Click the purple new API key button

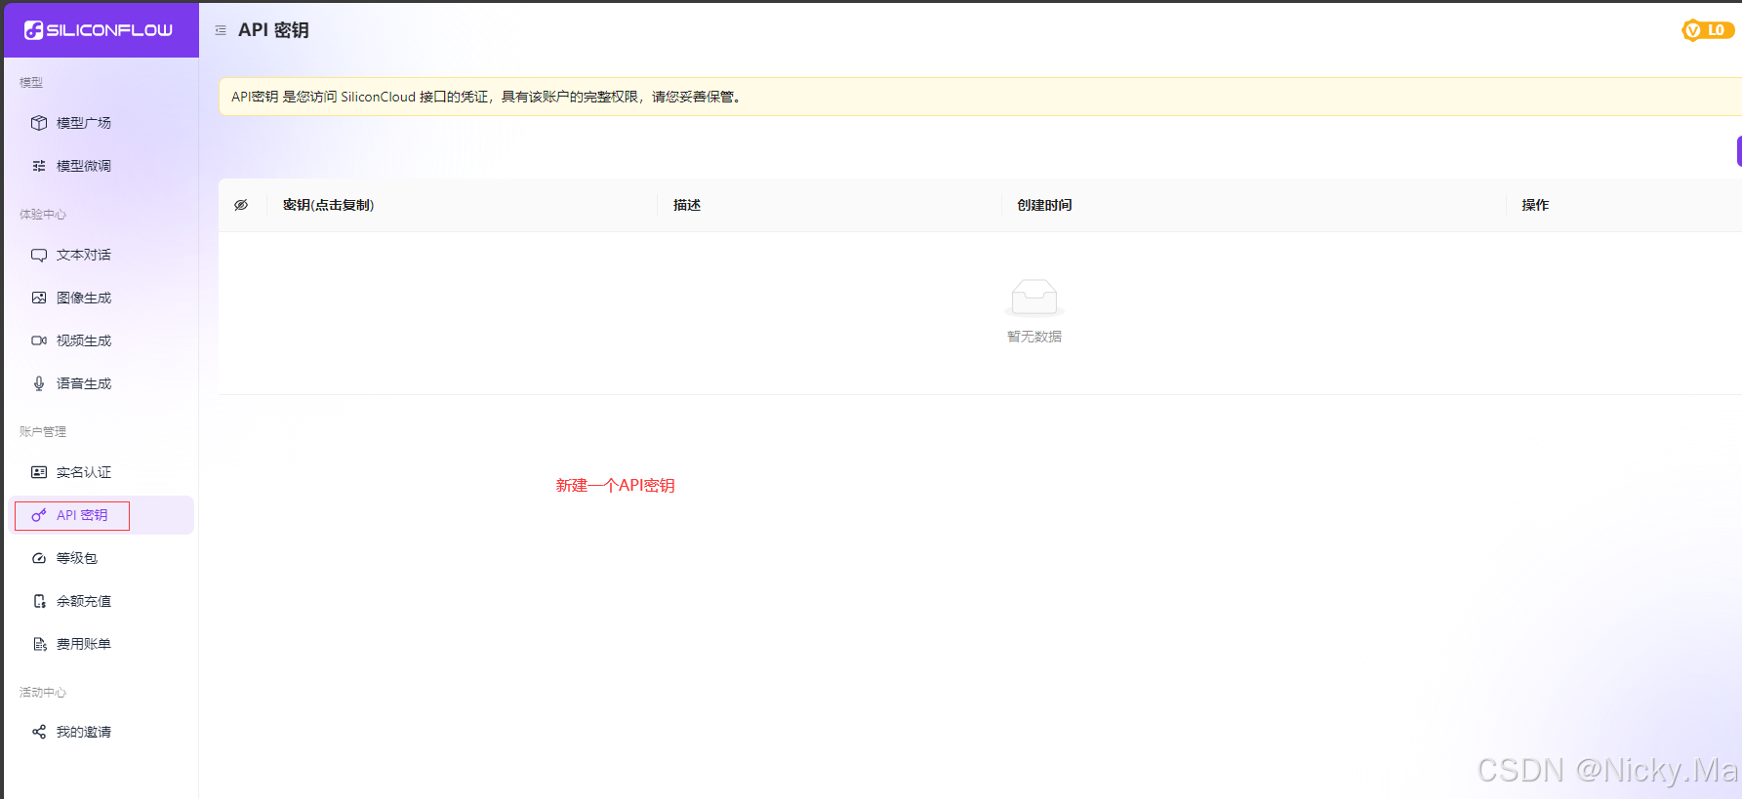[1738, 151]
